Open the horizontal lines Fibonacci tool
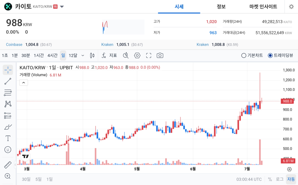 coord(8,93)
